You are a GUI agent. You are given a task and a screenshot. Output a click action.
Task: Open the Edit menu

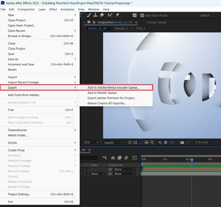click(x=11, y=9)
